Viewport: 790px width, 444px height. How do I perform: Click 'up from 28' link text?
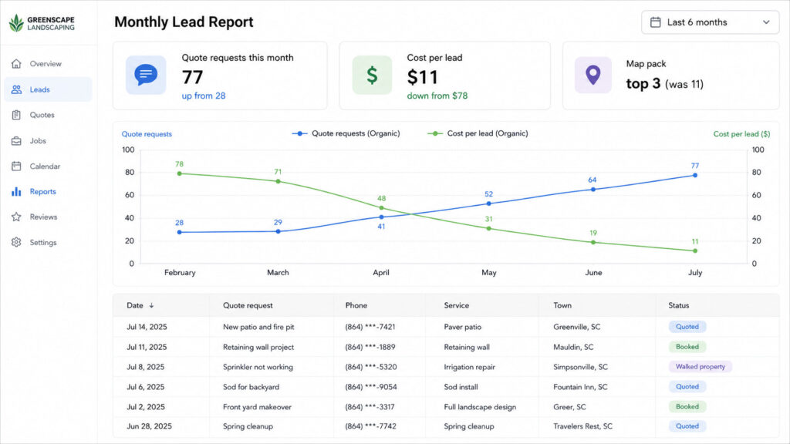pos(204,96)
